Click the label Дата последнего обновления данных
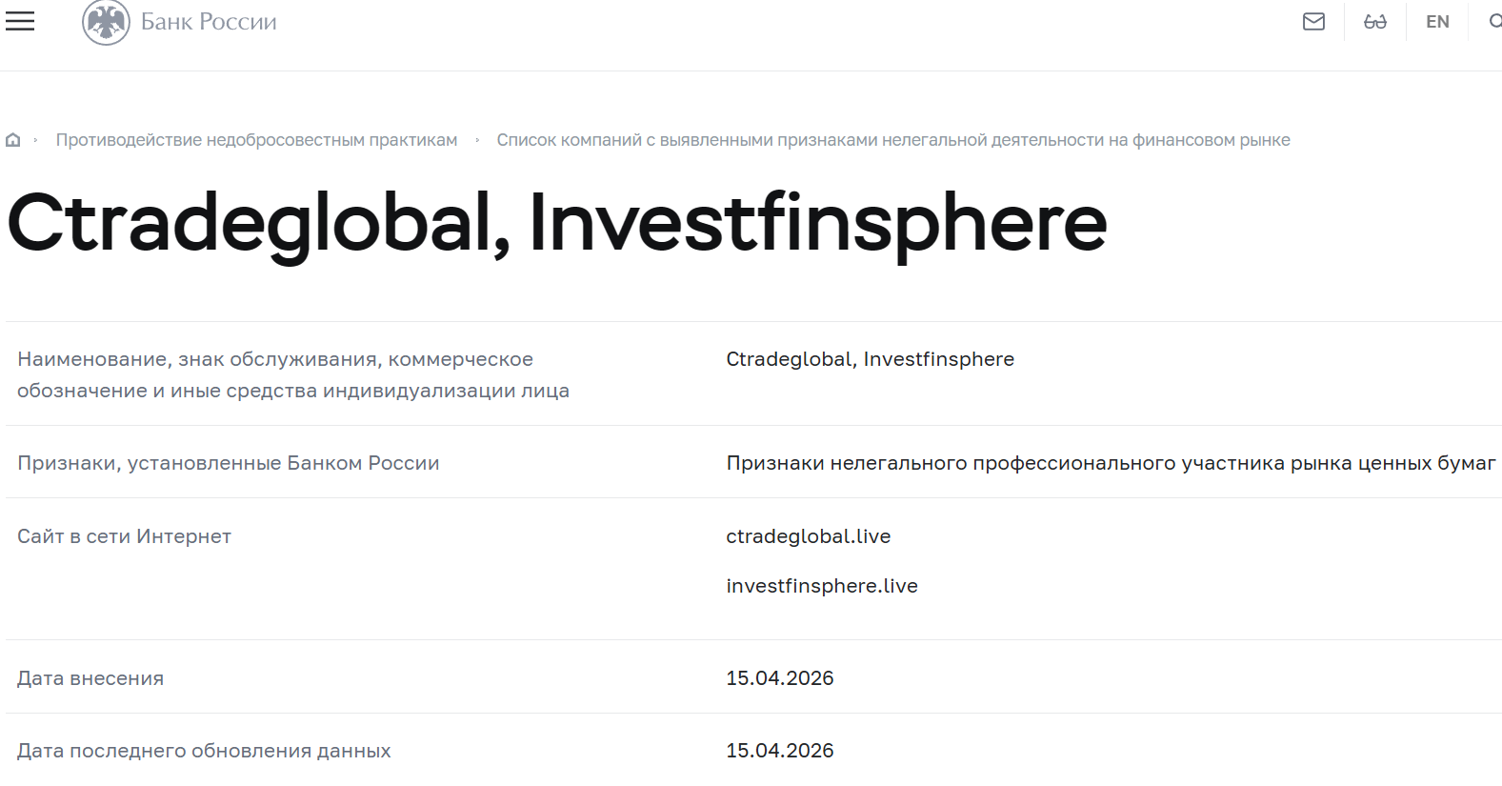The height and width of the screenshot is (786, 1502). tap(204, 751)
